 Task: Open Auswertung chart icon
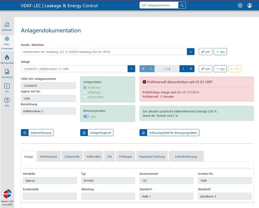pyautogui.click(x=7, y=72)
